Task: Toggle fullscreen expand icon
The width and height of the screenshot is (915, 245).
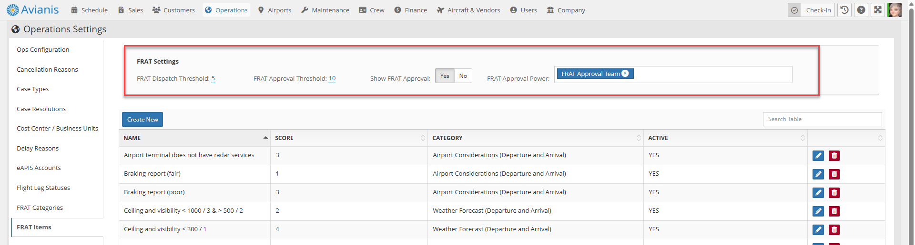Action: pyautogui.click(x=878, y=10)
